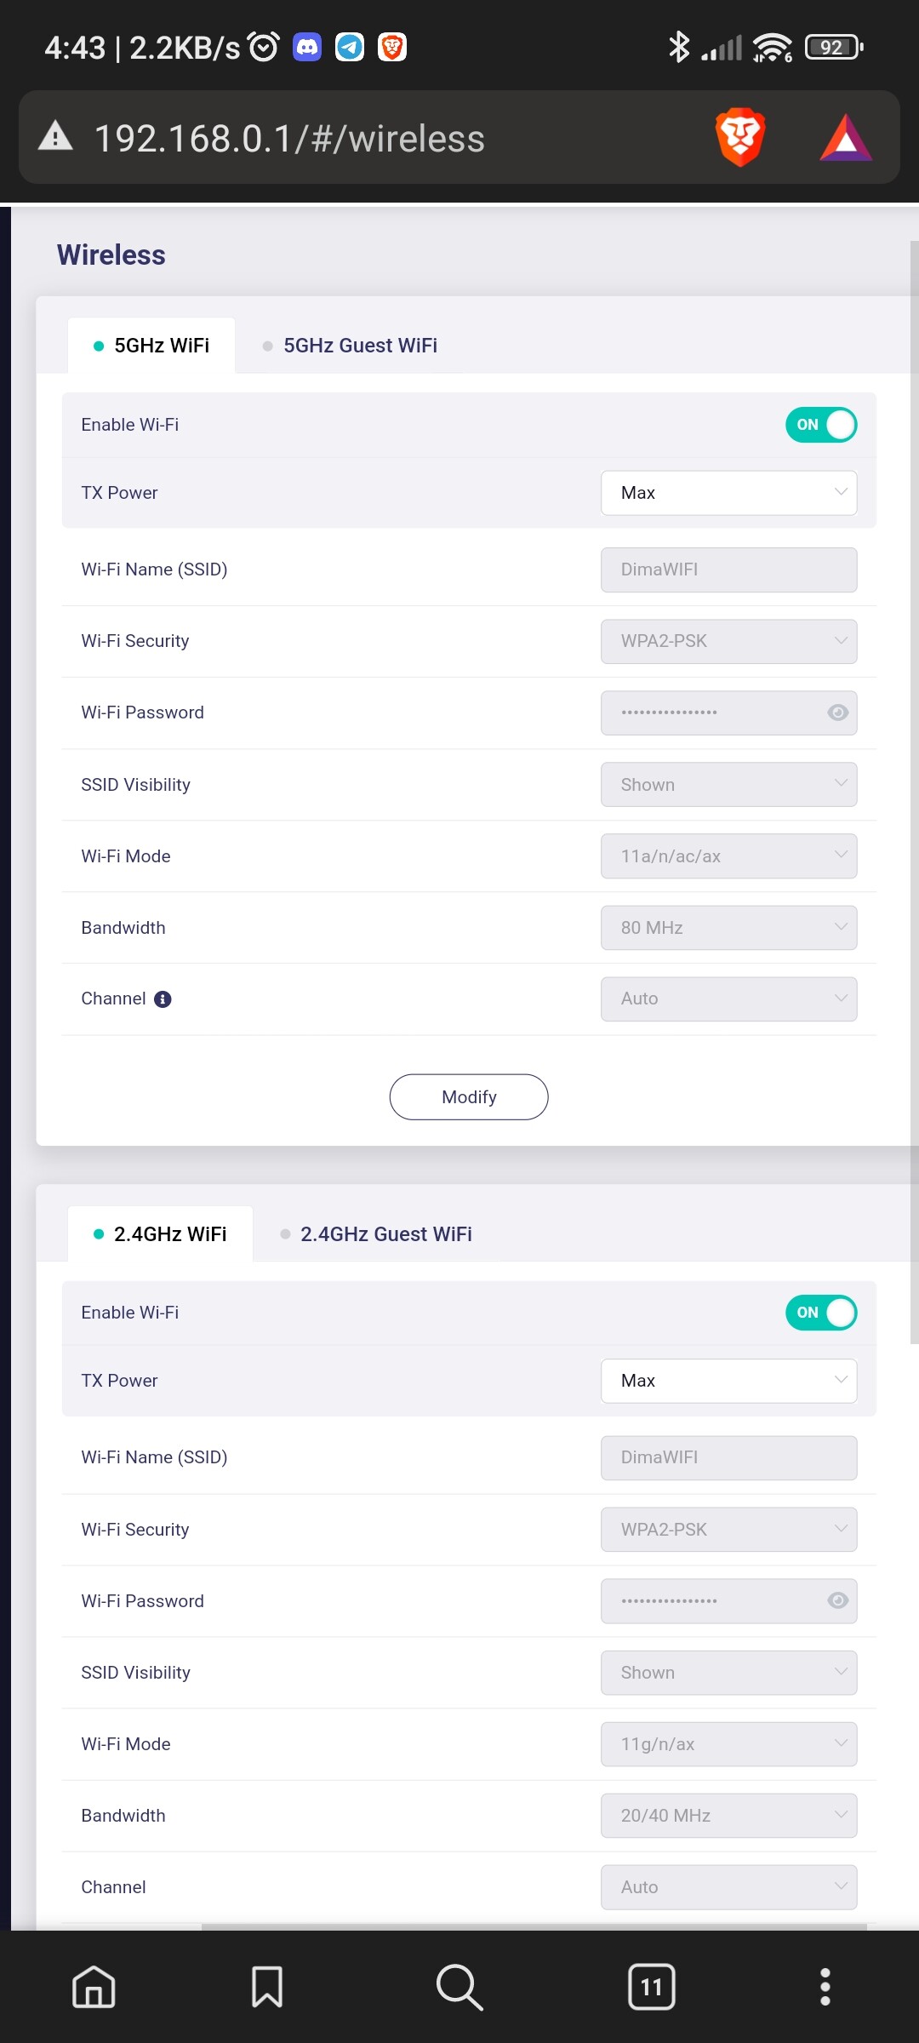
Task: Expand the 5GHz TX Power dropdown
Action: tap(728, 493)
